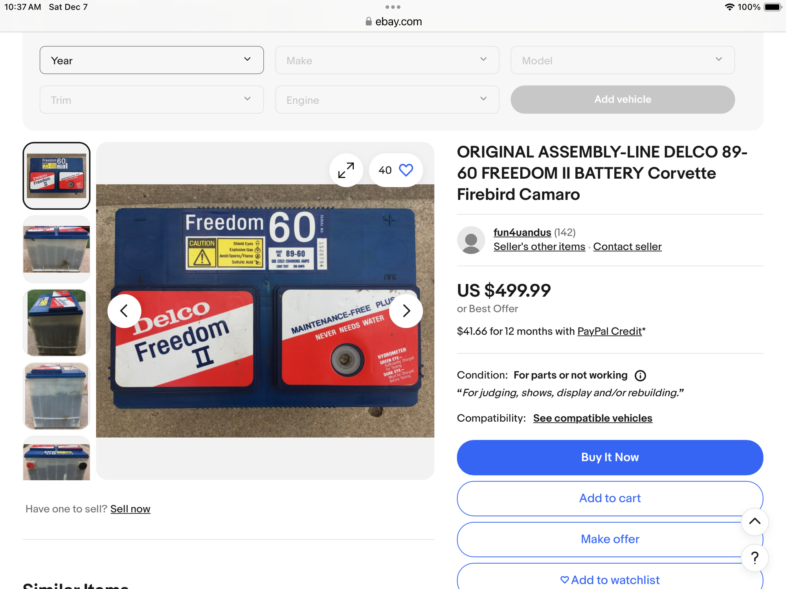
Task: Expand the Model dropdown
Action: coord(623,60)
